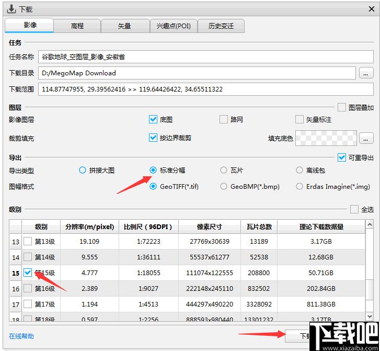Viewport: 380px width, 351px height.
Task: Click the 瓦片总数 column header
Action: [259, 227]
